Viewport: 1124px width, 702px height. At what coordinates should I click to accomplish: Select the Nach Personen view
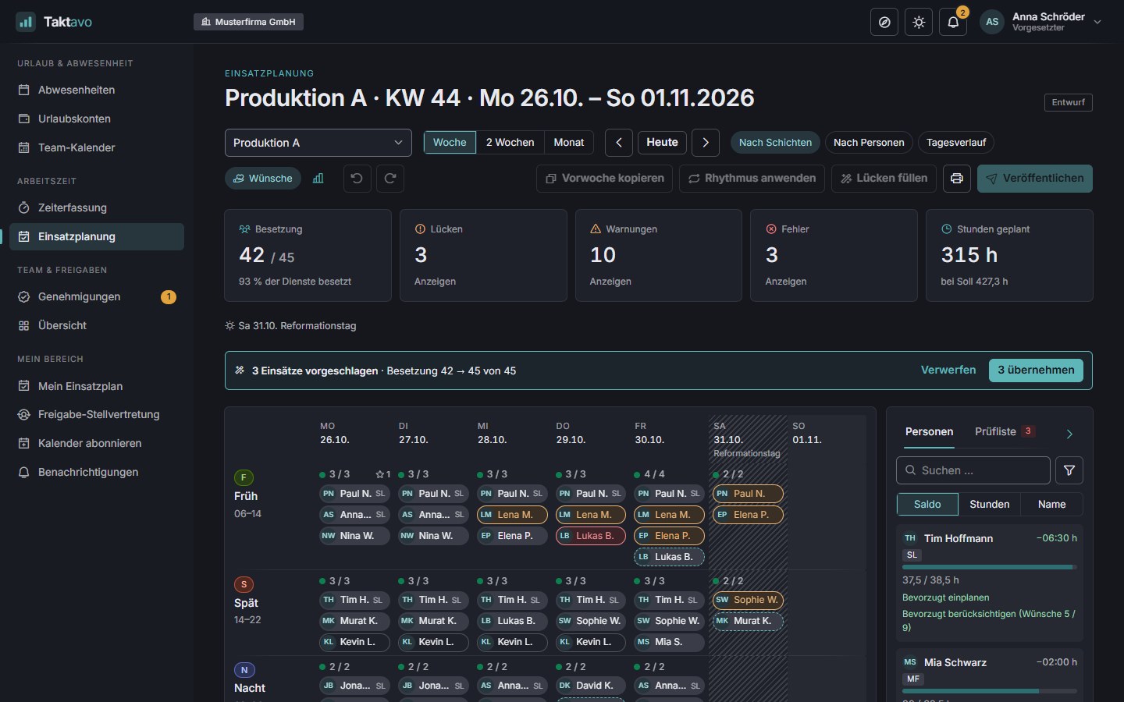(x=869, y=143)
